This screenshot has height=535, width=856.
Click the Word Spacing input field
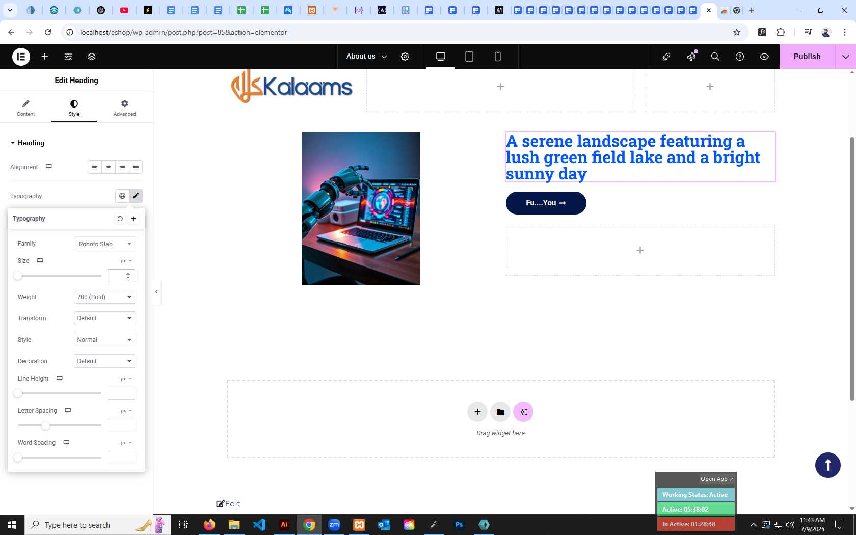click(121, 458)
